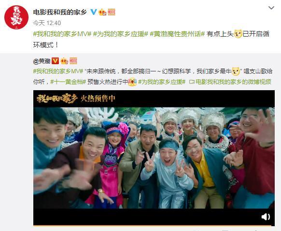Click the doge emoji after 有点上头
281x231 pixels.
coord(238,34)
